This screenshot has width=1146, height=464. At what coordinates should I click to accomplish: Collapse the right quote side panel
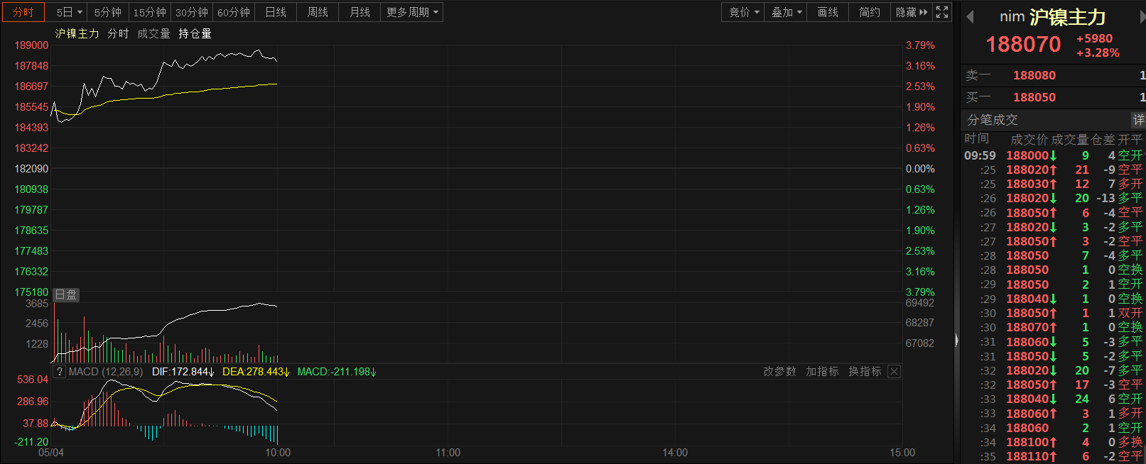click(x=956, y=341)
